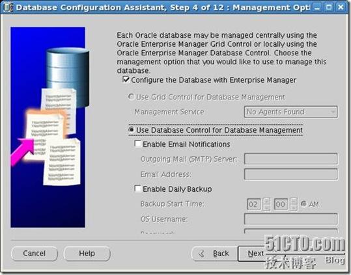Click the 'Management Service' label text
Screen dimensions: 351x275
pyautogui.click(x=169, y=112)
